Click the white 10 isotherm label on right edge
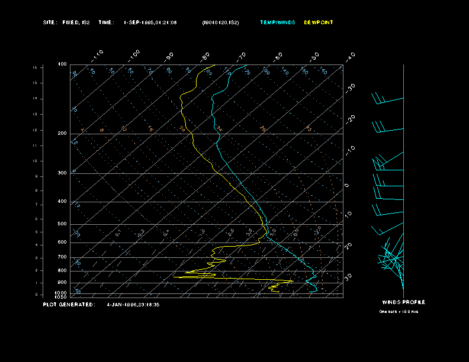The width and height of the screenshot is (469, 362). tap(348, 215)
